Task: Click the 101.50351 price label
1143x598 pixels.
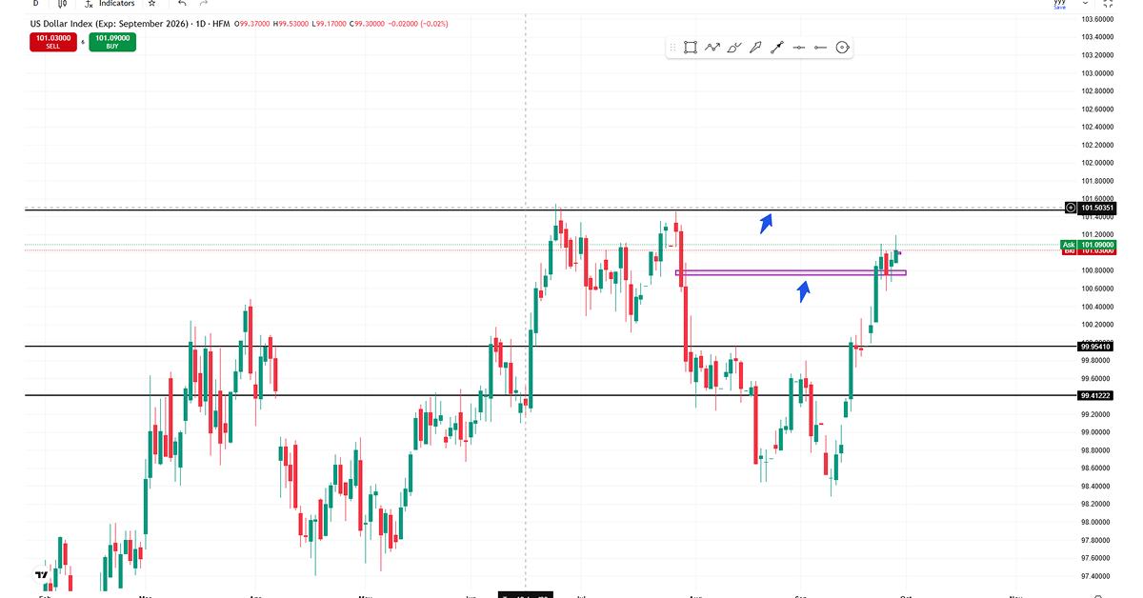Action: 1097,208
